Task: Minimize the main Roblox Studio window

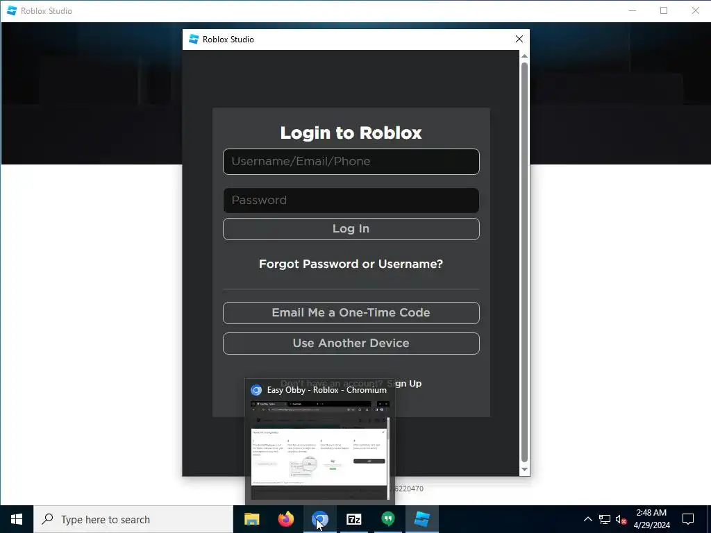Action: pyautogui.click(x=633, y=10)
